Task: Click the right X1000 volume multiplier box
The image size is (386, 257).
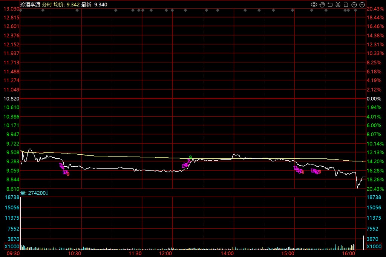Action: coord(374,246)
